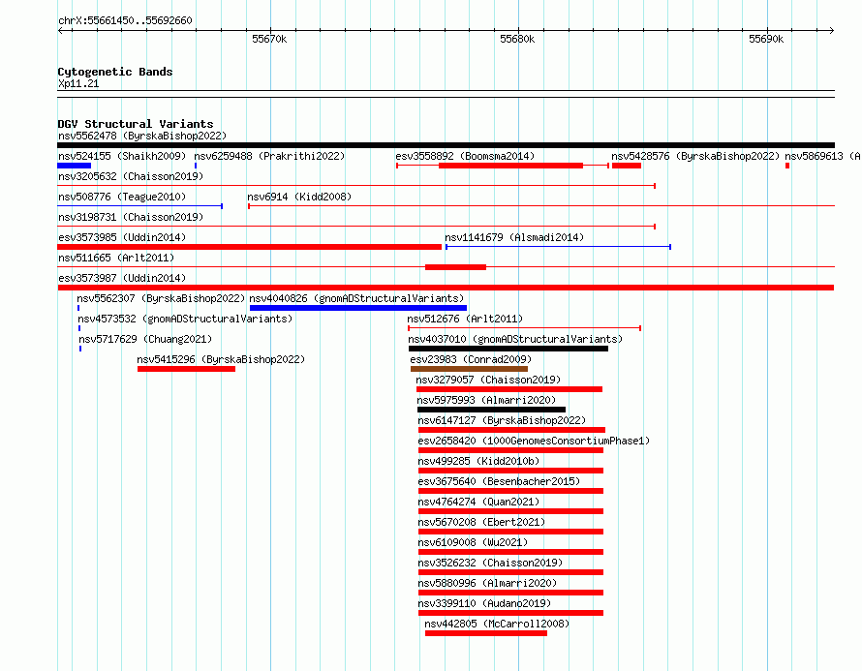Click the thick red esv3573985 bar
The height and width of the screenshot is (671, 862).
tap(250, 247)
